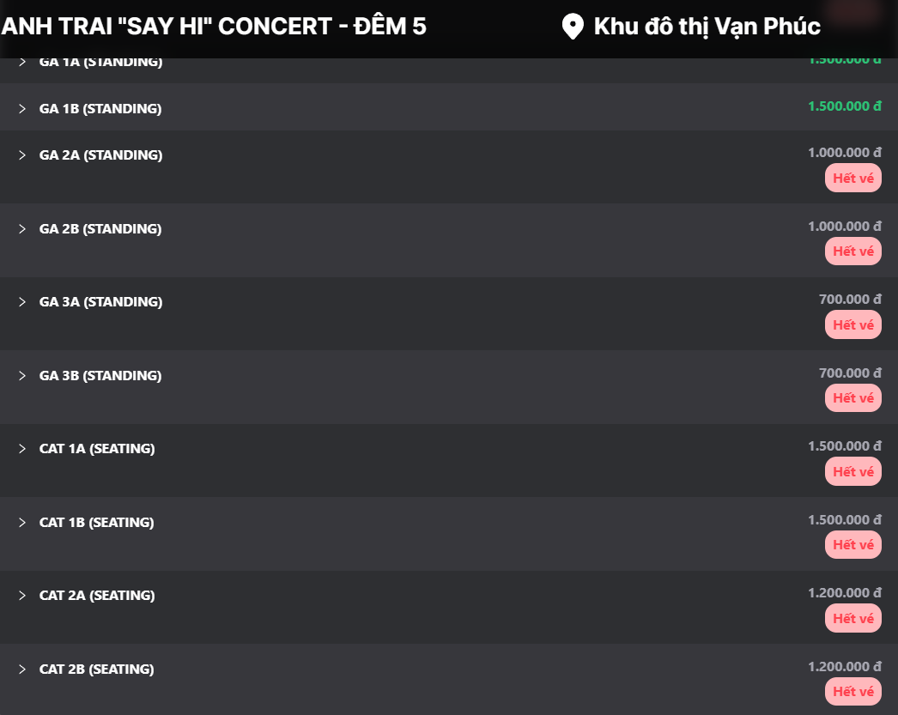Click Hết vé badge for GA 3B
Viewport: 898px width, 715px height.
[x=852, y=398]
